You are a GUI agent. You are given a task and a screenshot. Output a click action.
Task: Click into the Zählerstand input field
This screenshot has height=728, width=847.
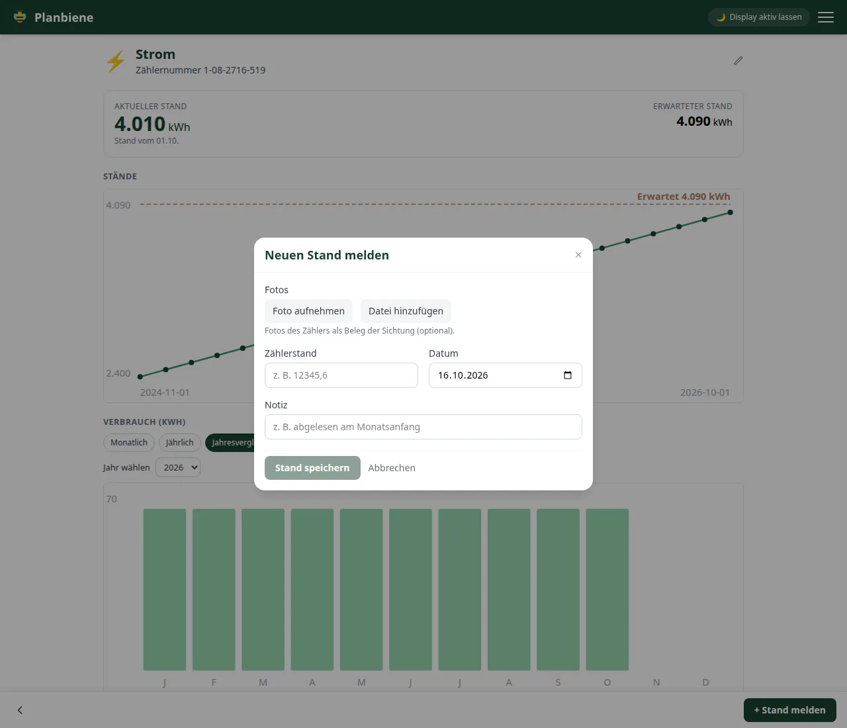click(x=341, y=375)
